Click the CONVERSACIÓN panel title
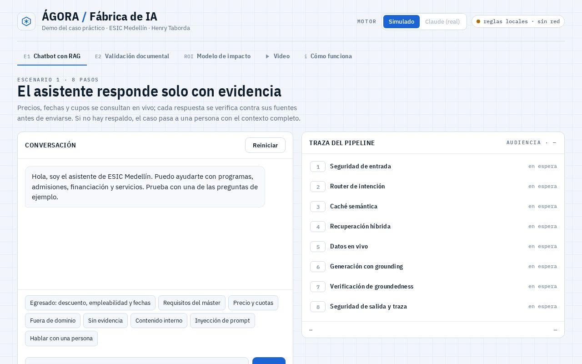 pyautogui.click(x=50, y=145)
